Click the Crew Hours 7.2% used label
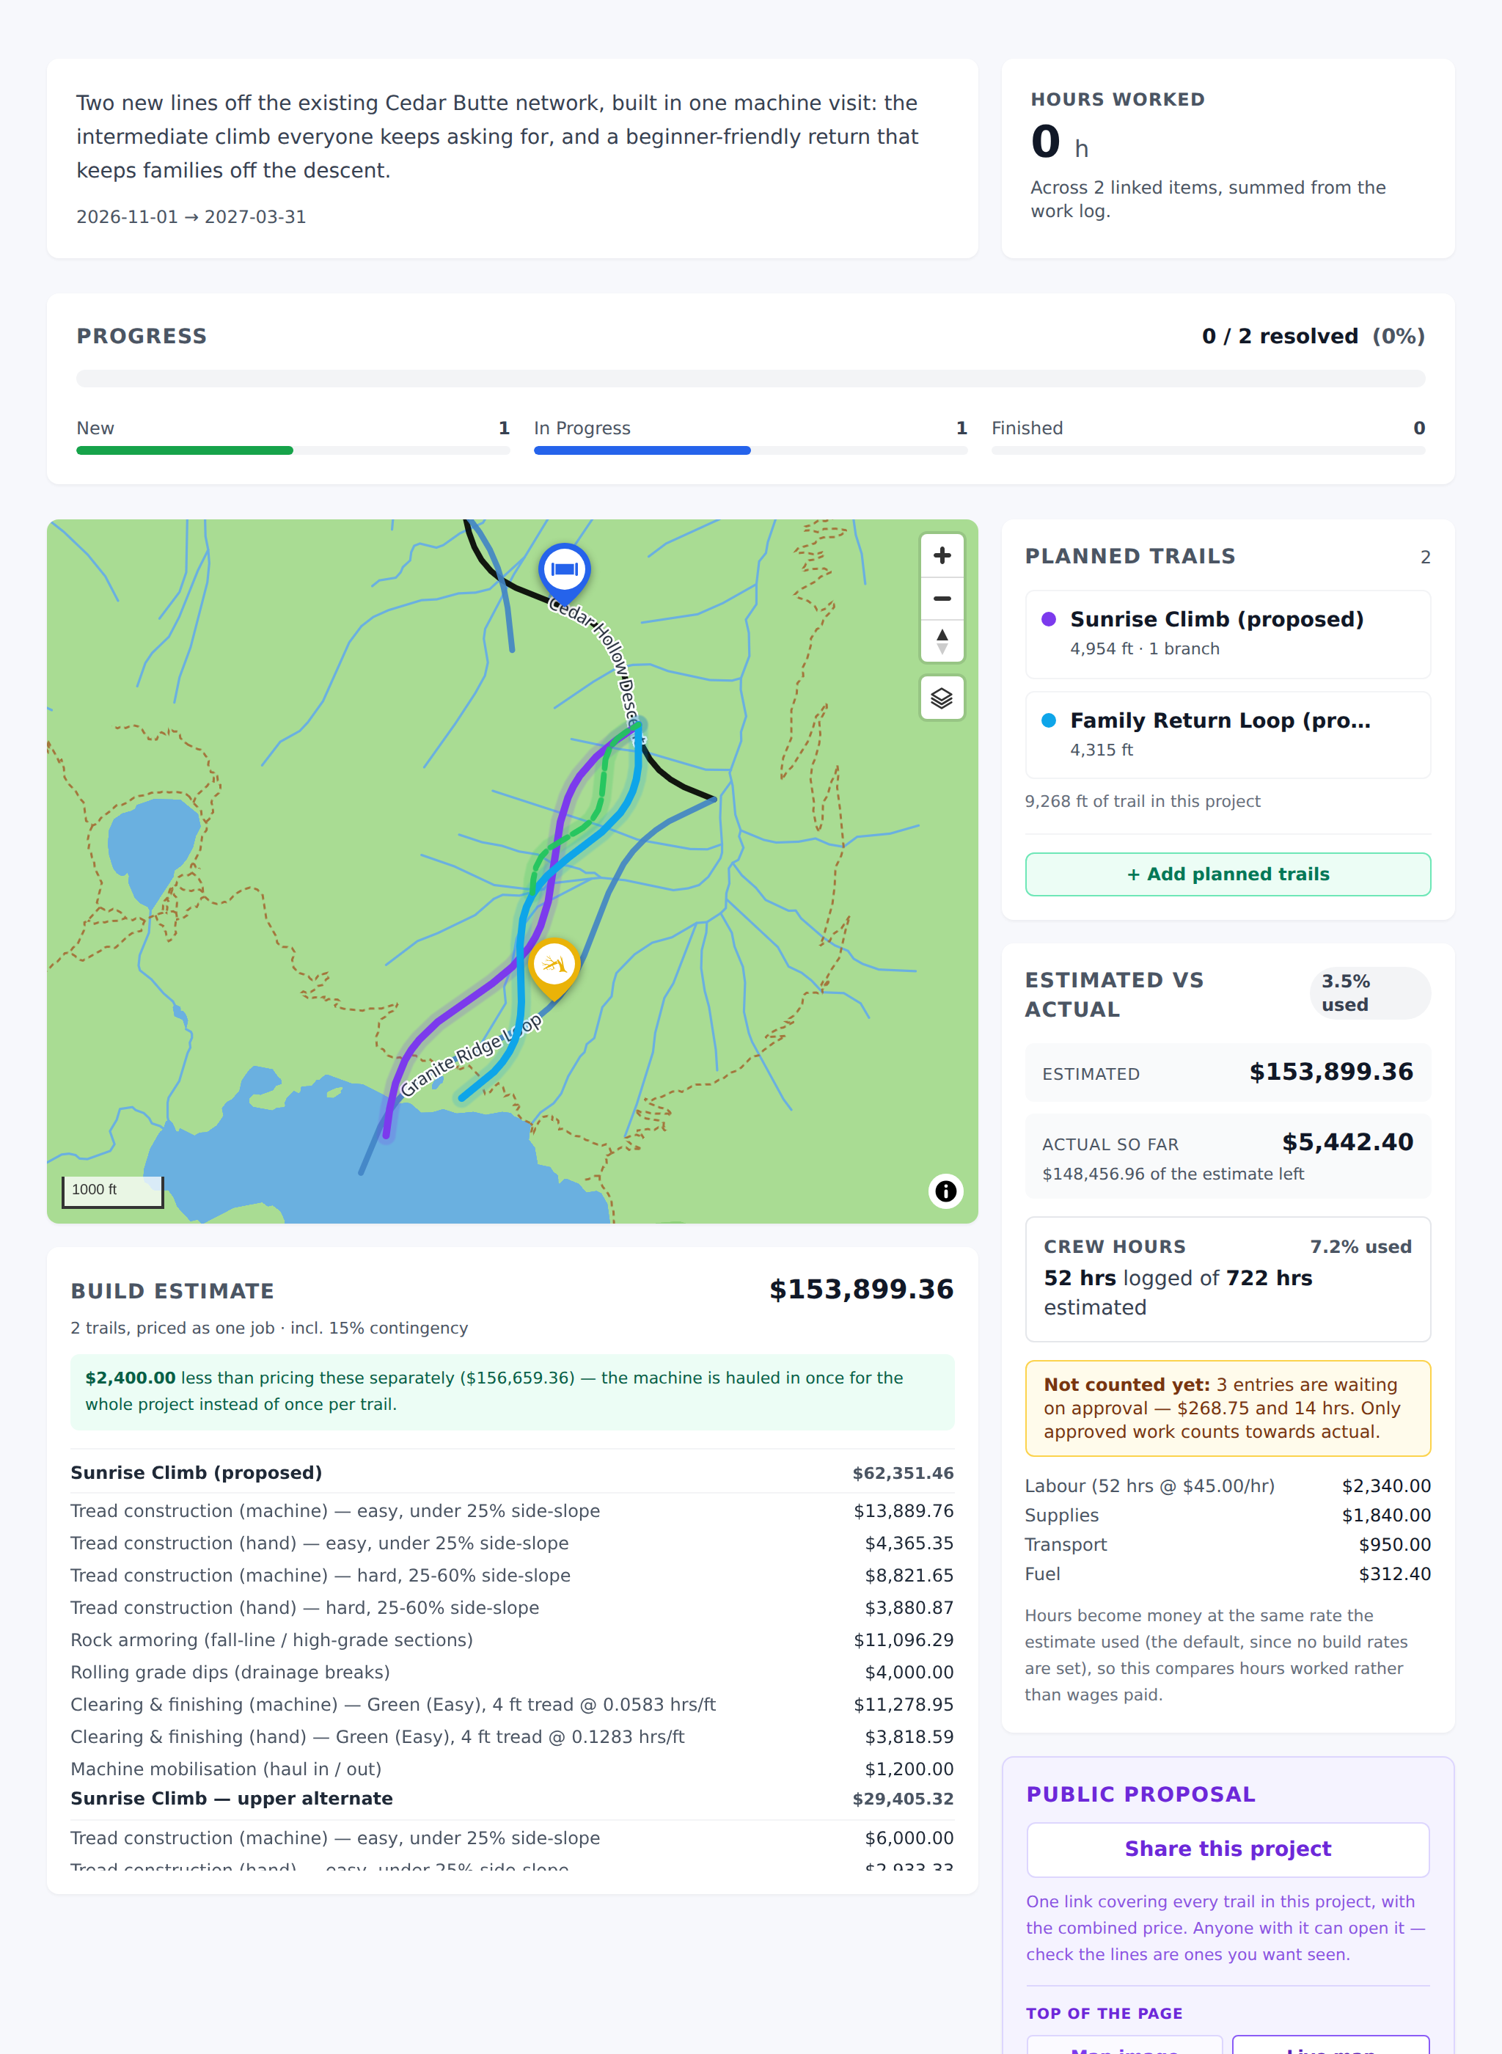This screenshot has height=2054, width=1502. (x=1360, y=1246)
